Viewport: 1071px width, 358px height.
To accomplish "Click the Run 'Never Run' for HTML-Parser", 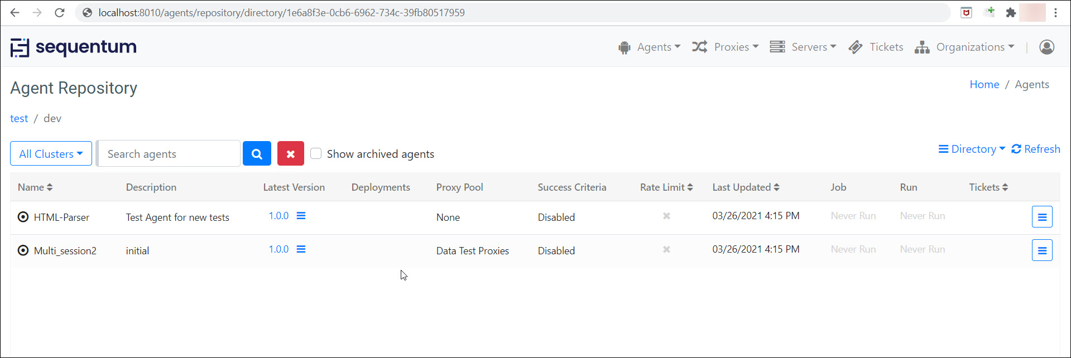I will point(923,216).
